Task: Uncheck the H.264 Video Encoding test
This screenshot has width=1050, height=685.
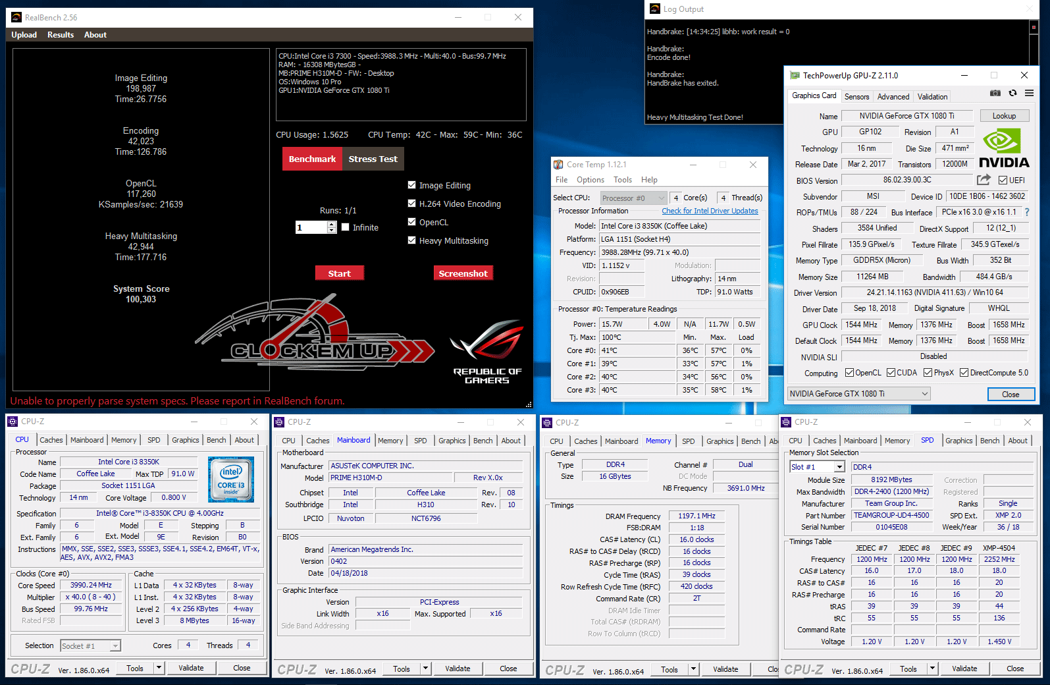Action: click(x=412, y=204)
